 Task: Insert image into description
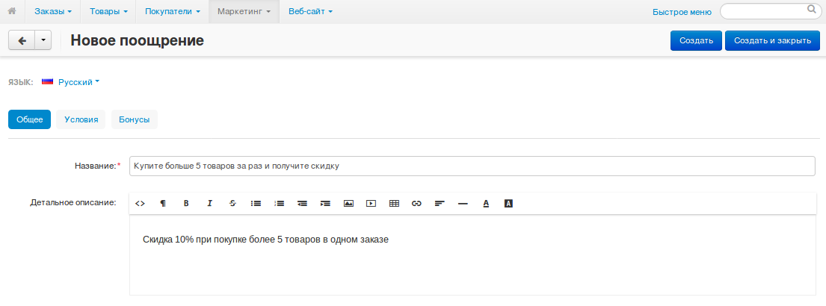pos(348,204)
